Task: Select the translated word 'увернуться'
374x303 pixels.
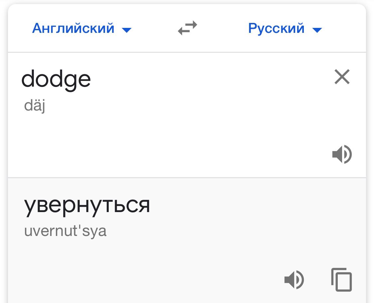Action: tap(87, 205)
